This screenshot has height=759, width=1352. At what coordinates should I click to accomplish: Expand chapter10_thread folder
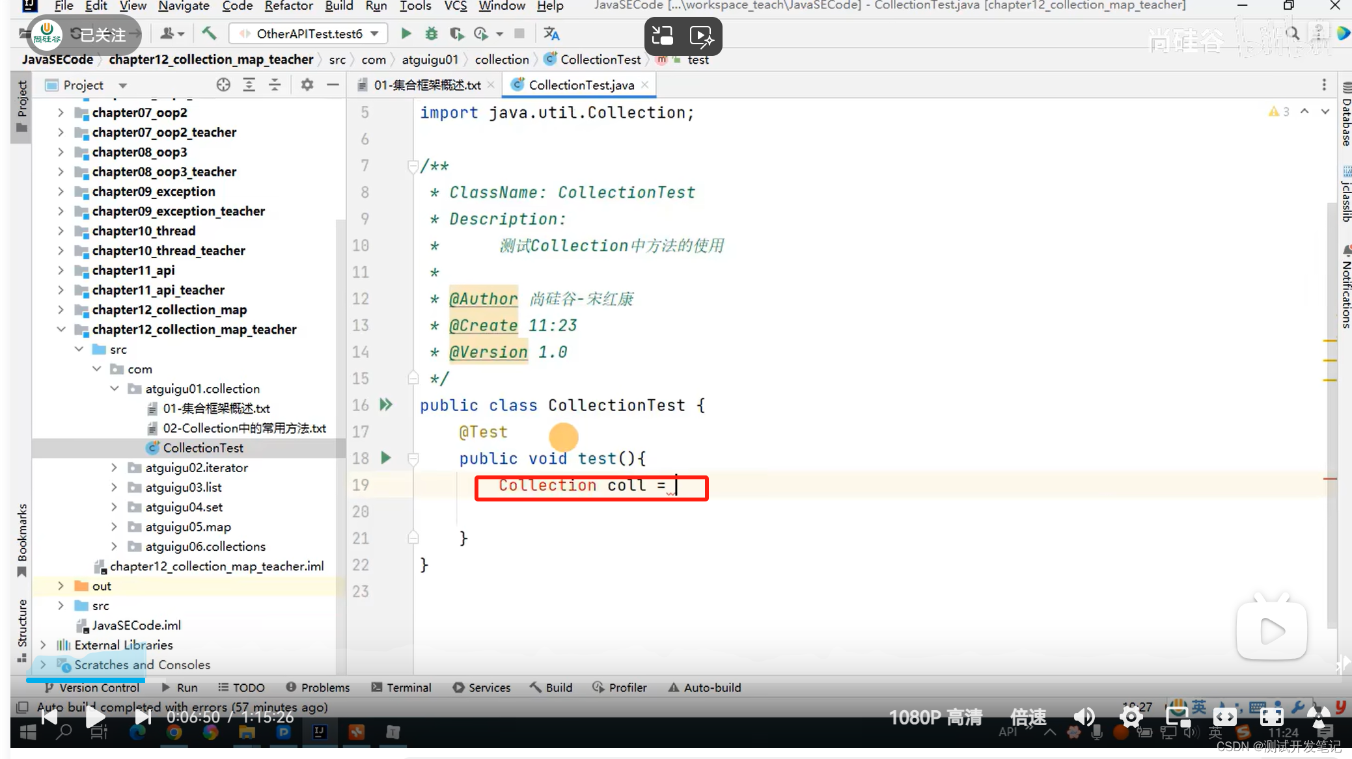[61, 231]
